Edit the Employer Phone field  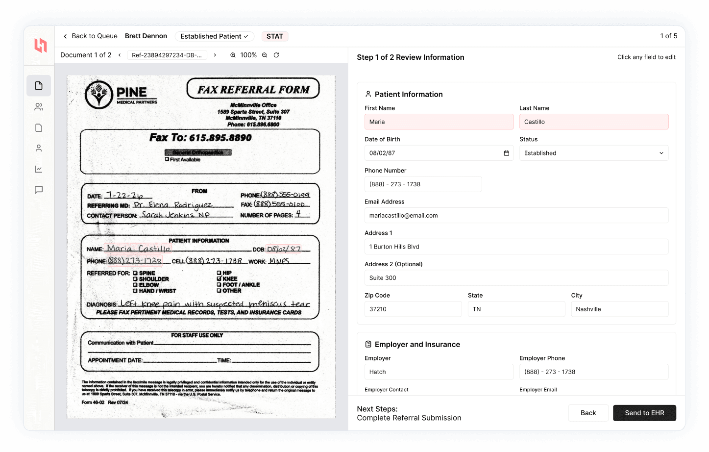click(x=594, y=372)
